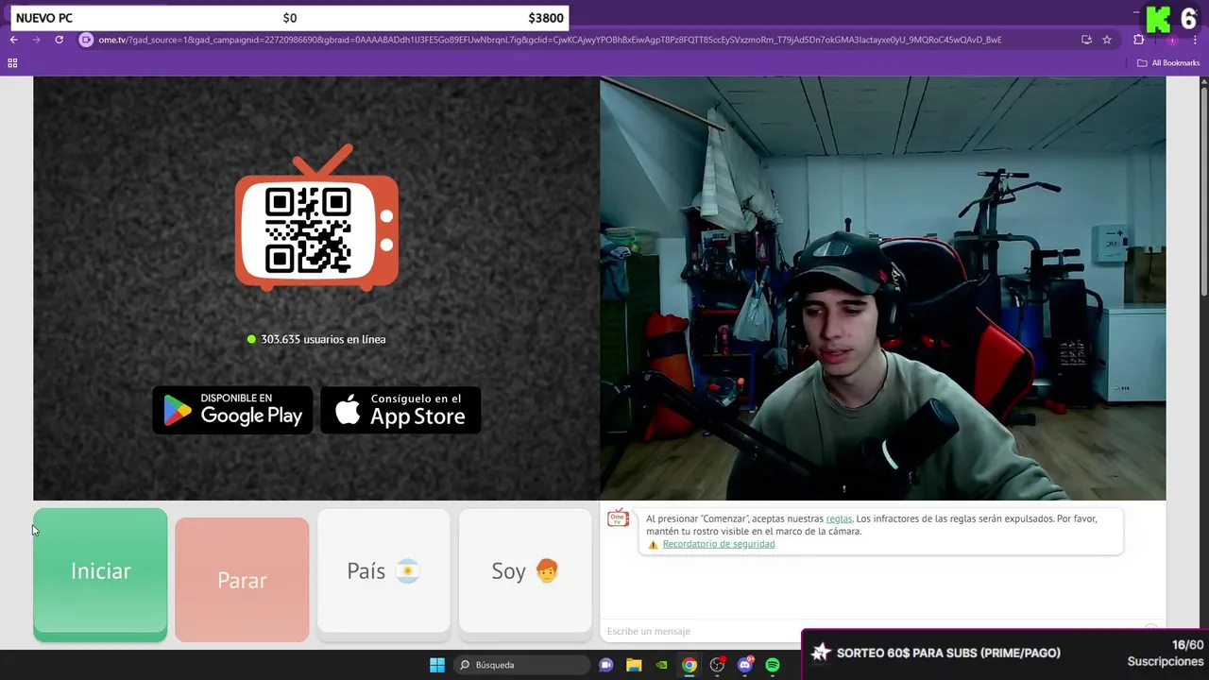The width and height of the screenshot is (1209, 680).
Task: Click the webcam video preview
Action: point(882,288)
